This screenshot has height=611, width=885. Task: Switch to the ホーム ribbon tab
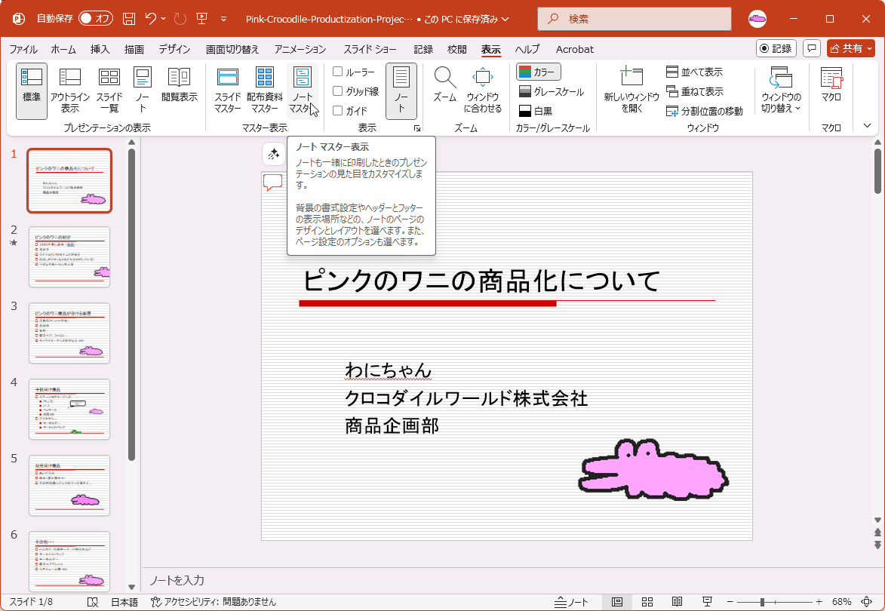(63, 49)
